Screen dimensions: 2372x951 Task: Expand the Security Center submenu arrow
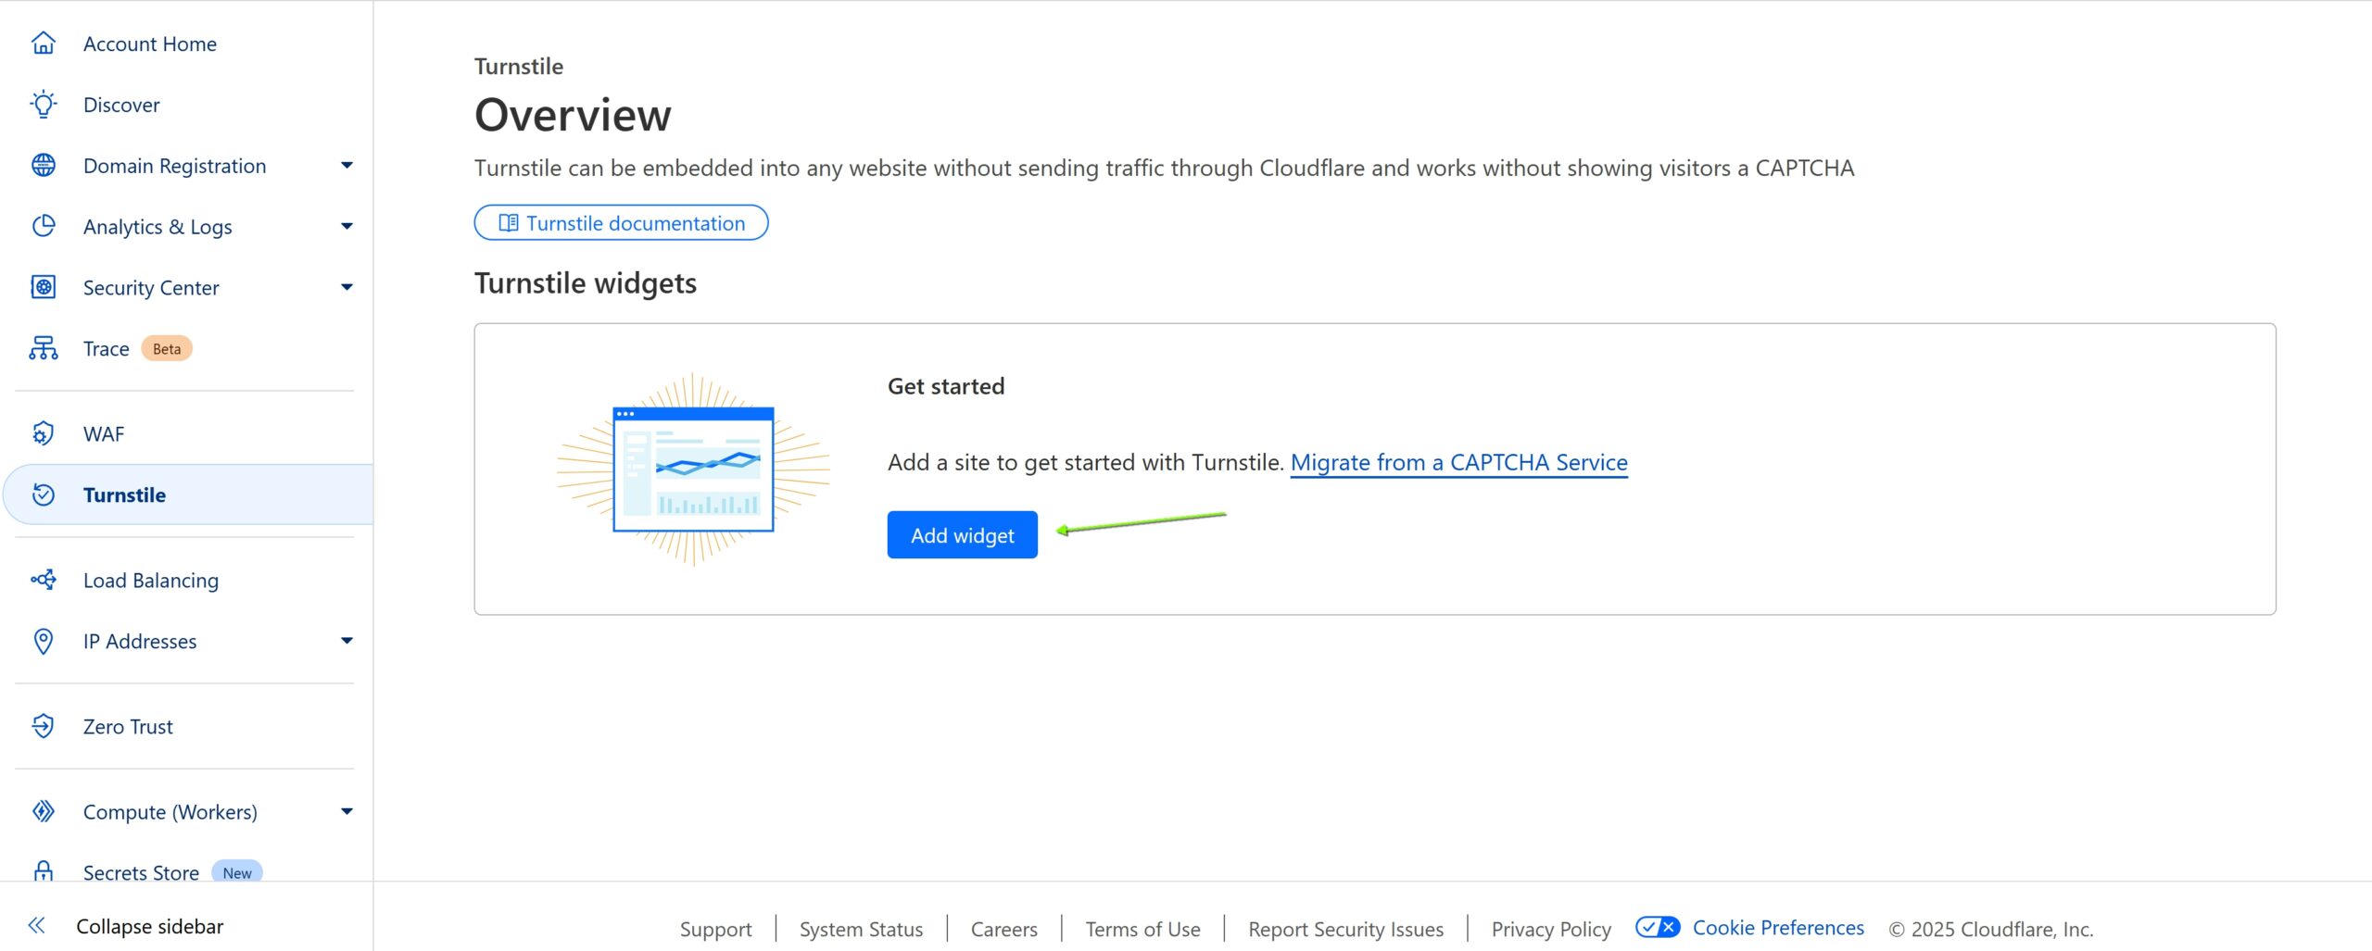(347, 288)
